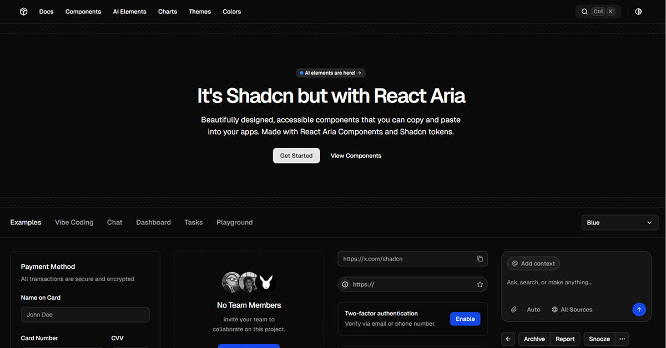Image resolution: width=666 pixels, height=348 pixels.
Task: Open the Components menu item
Action: point(83,12)
